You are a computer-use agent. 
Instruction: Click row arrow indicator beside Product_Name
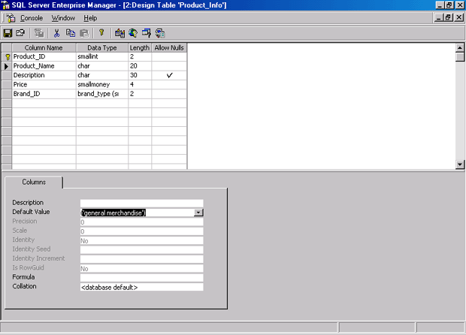click(x=7, y=66)
